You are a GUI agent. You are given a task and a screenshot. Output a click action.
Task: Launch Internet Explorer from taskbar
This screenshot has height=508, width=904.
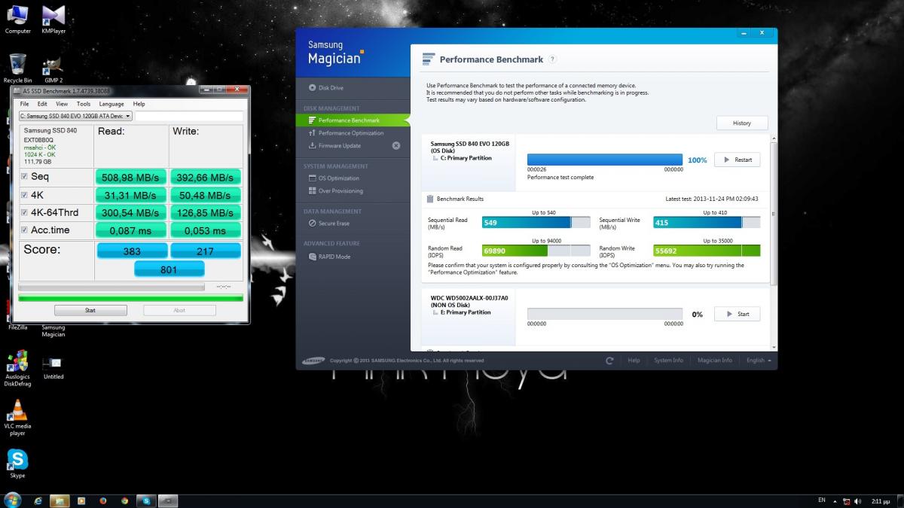38,500
